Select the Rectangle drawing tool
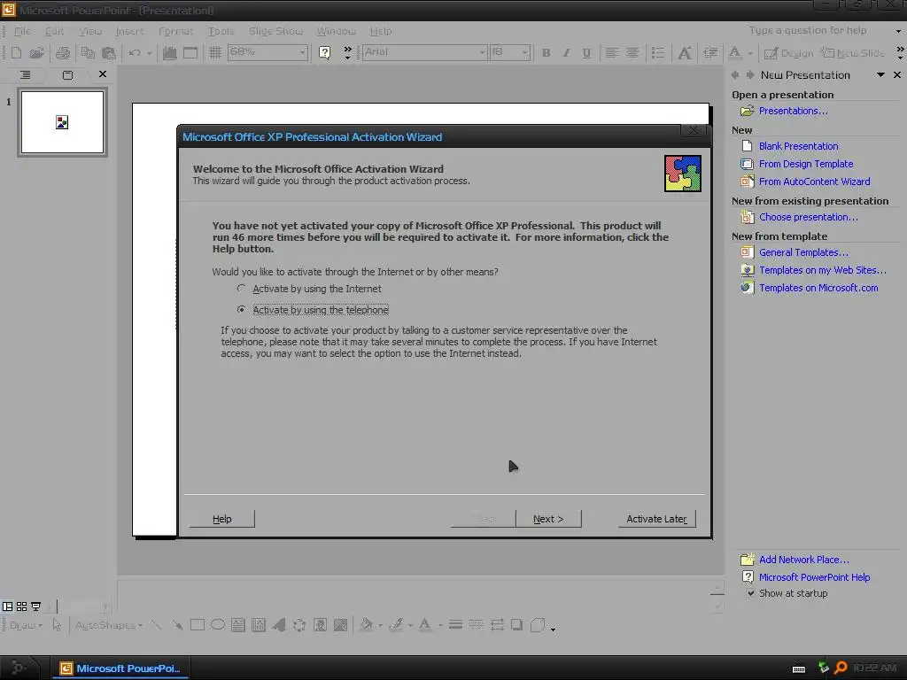This screenshot has height=680, width=907. (x=198, y=624)
